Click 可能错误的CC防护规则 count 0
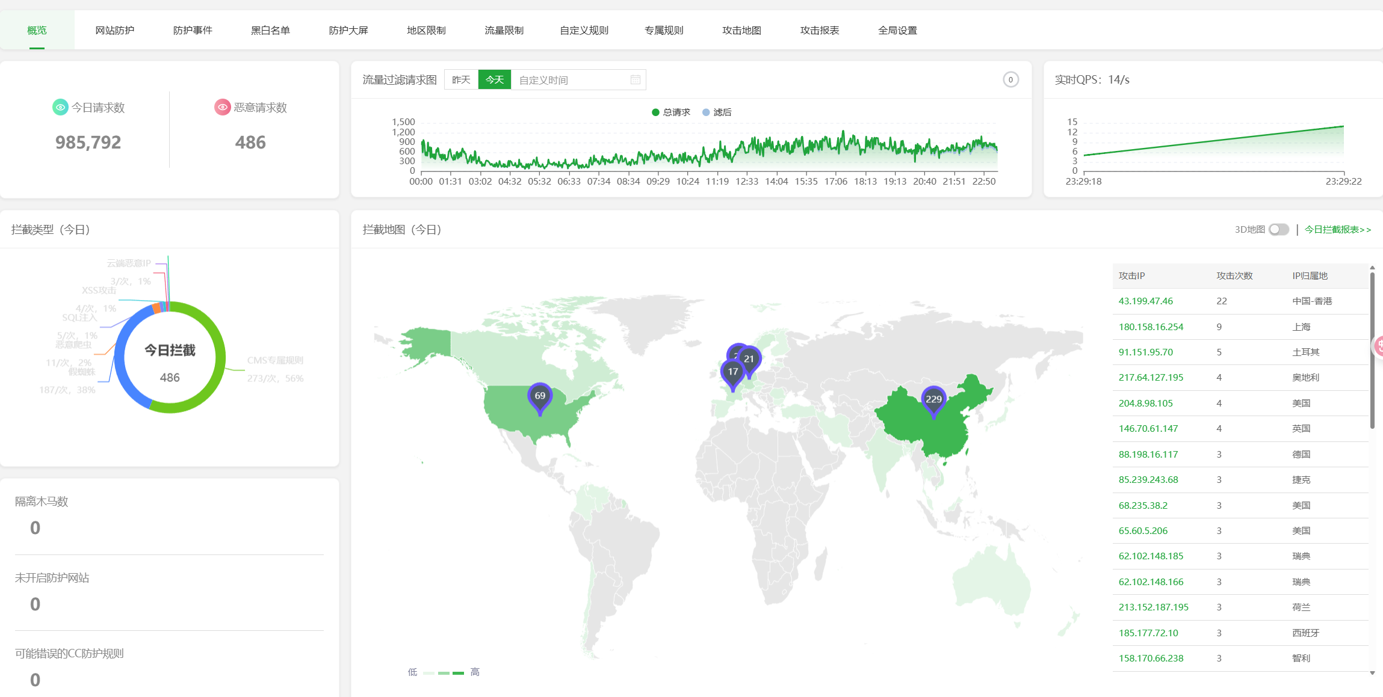This screenshot has width=1383, height=697. click(35, 680)
